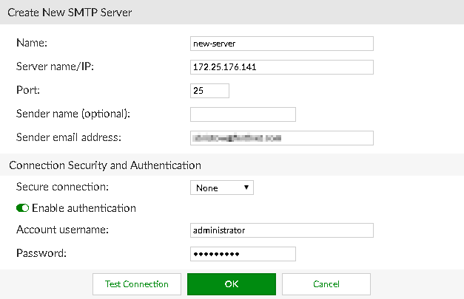464x299 pixels.
Task: Focus the Sender email address field
Action: pyautogui.click(x=281, y=138)
